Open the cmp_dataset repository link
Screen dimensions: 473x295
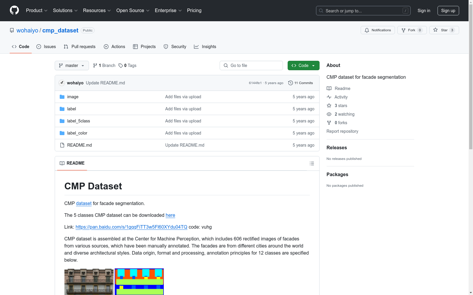pyautogui.click(x=60, y=30)
